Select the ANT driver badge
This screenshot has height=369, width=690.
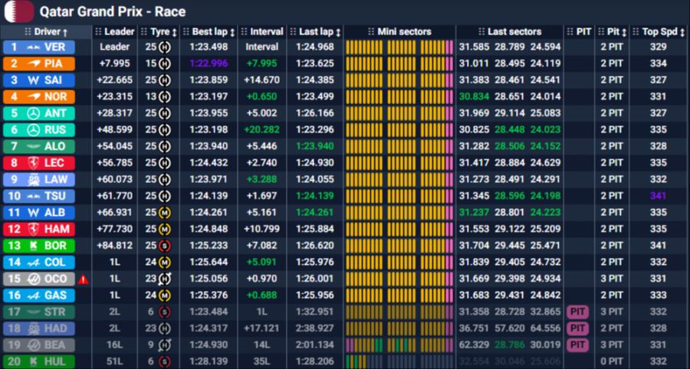point(39,113)
